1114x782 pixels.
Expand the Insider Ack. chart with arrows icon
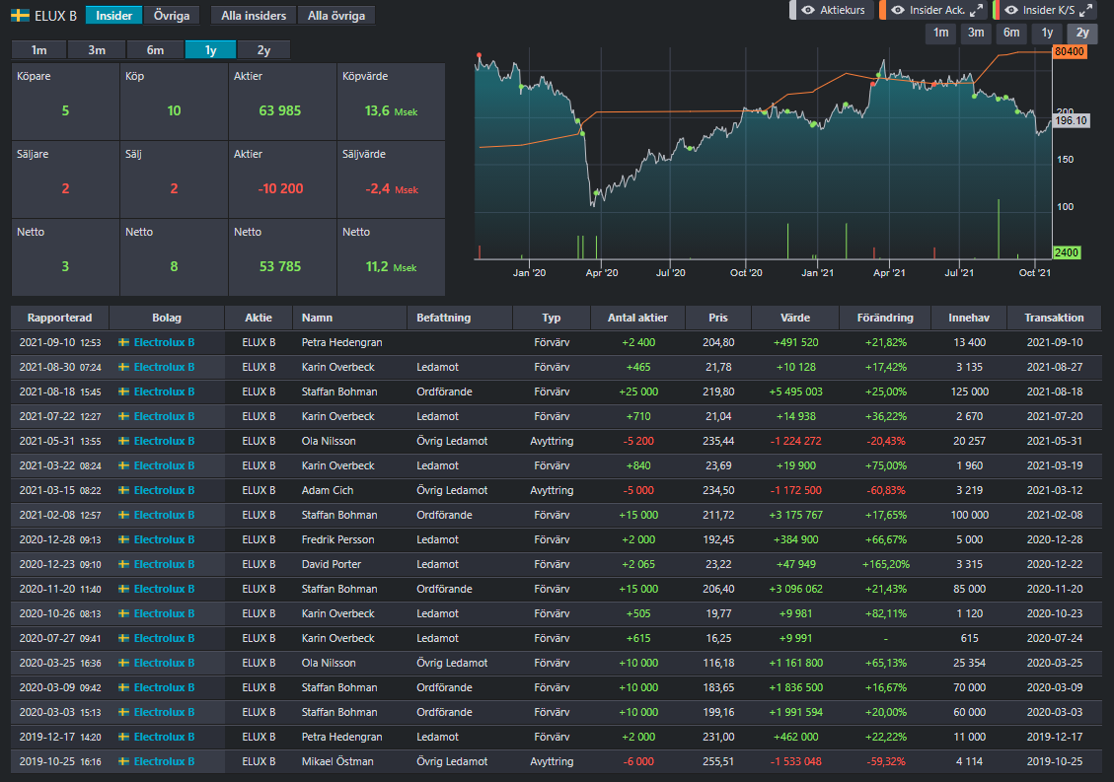(977, 10)
